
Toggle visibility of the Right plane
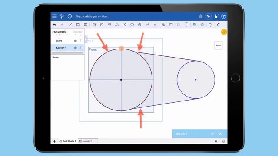pos(75,41)
